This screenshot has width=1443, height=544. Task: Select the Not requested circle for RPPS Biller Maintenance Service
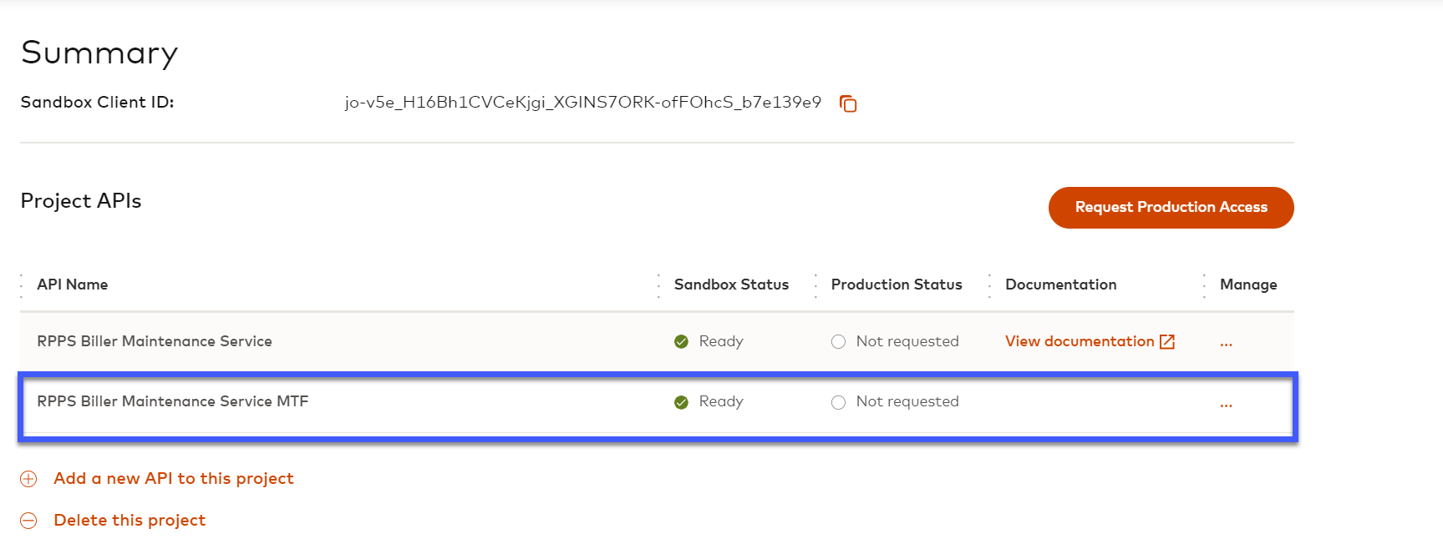(x=838, y=341)
